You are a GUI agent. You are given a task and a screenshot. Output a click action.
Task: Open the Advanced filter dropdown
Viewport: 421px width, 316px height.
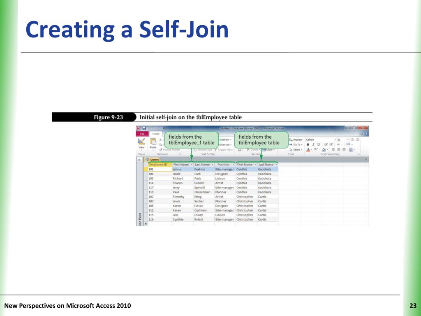click(x=225, y=144)
